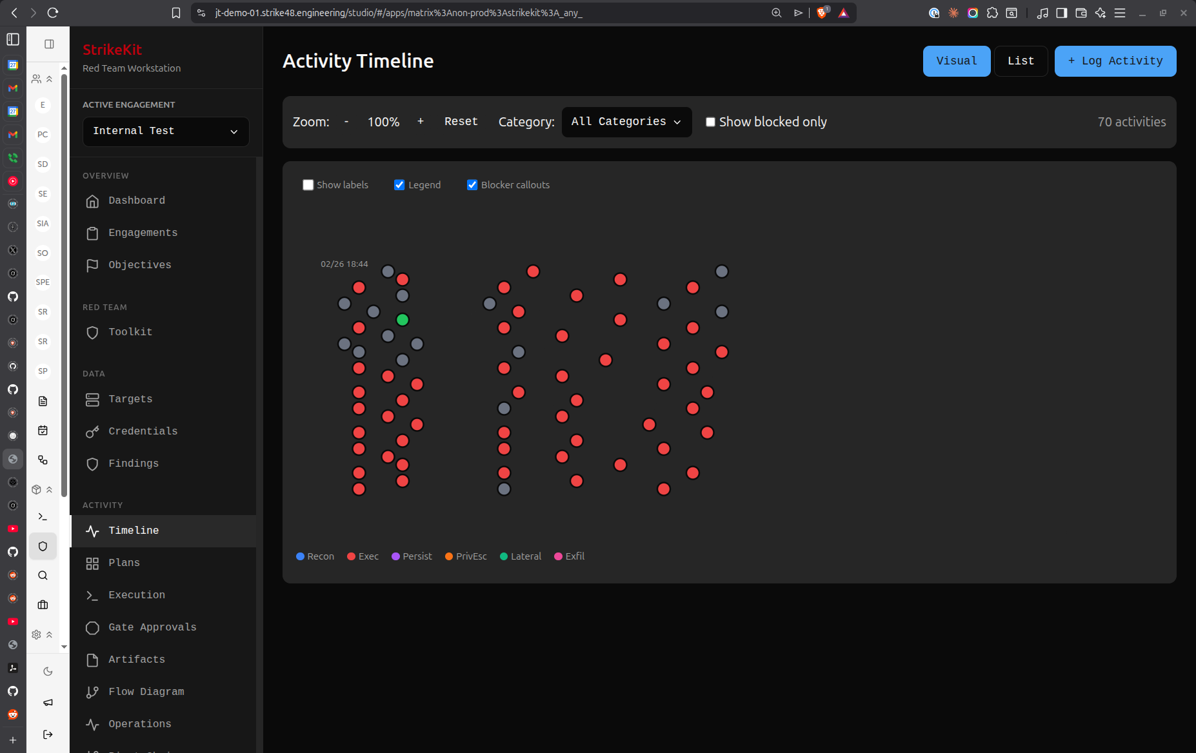Disable the Blocker callouts checkbox
This screenshot has height=753, width=1196.
click(x=472, y=185)
